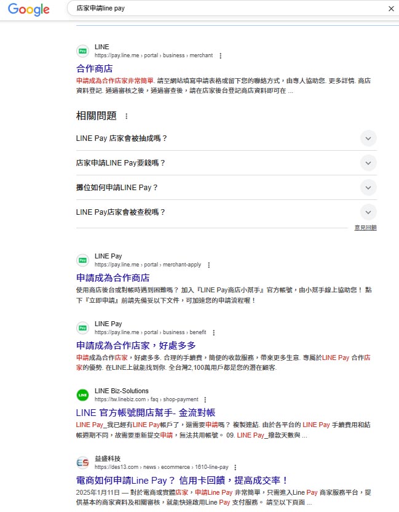Click question text 店家申請LINE Pay要錢嗎？
The image size is (399, 512).
[120, 163]
